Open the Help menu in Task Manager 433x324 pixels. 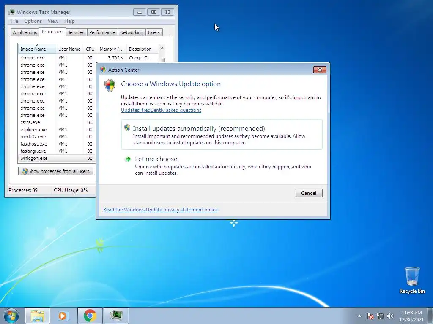tap(69, 21)
